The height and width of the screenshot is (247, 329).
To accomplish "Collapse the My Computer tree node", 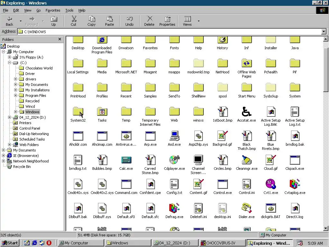I will 3,52.
